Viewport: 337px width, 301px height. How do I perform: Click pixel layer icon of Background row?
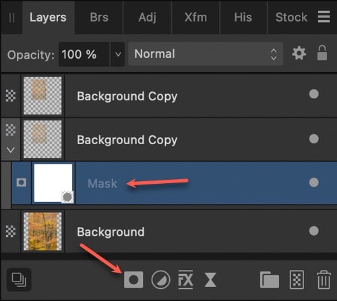coord(11,232)
